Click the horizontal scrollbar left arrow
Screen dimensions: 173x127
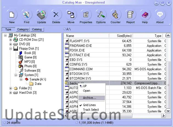coord(66,116)
